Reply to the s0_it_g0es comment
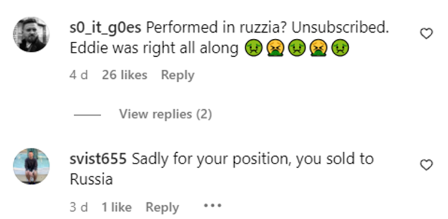Viewport: 448px width, 219px height. 178,75
